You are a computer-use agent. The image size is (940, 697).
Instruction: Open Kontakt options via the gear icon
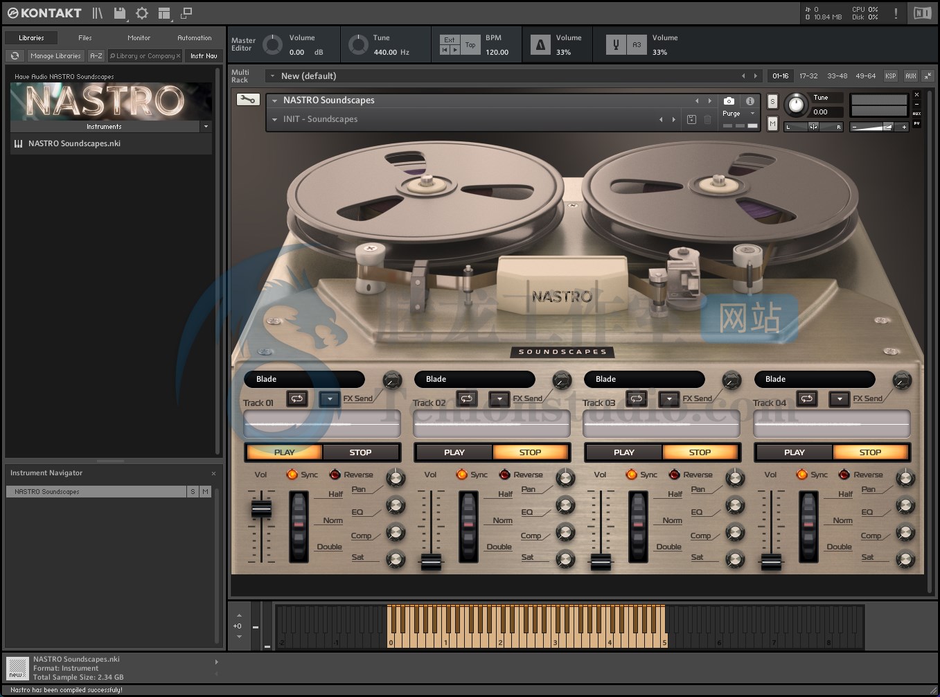click(142, 13)
